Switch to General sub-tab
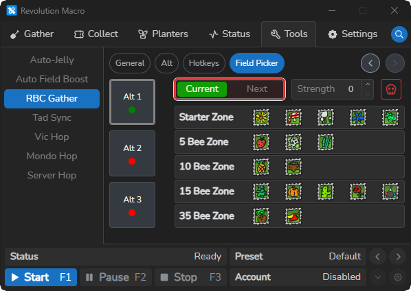Image resolution: width=411 pixels, height=291 pixels. (130, 63)
